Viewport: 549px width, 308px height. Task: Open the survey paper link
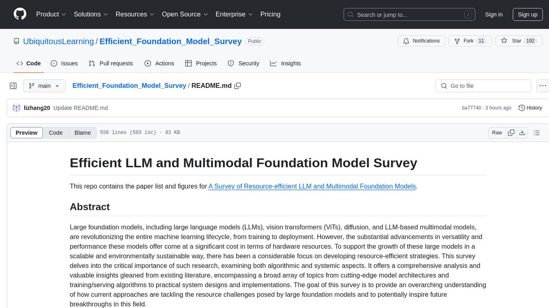(312, 186)
